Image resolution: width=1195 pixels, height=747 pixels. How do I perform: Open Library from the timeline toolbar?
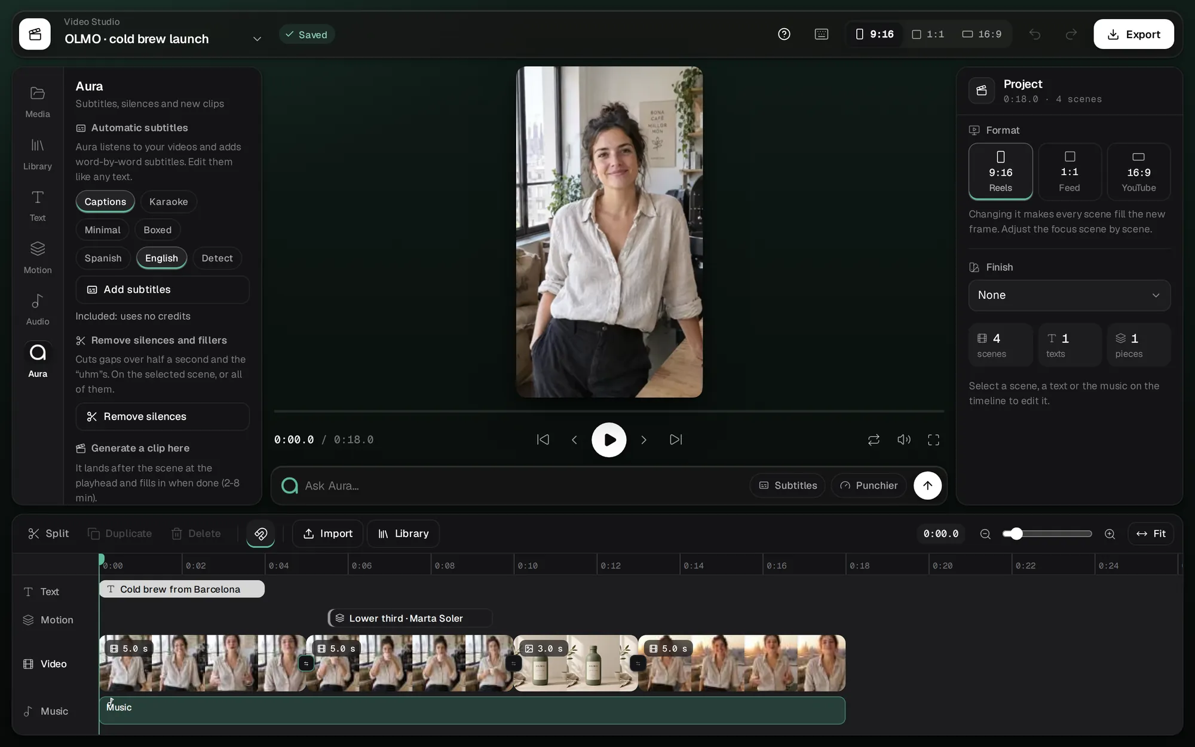pyautogui.click(x=403, y=534)
